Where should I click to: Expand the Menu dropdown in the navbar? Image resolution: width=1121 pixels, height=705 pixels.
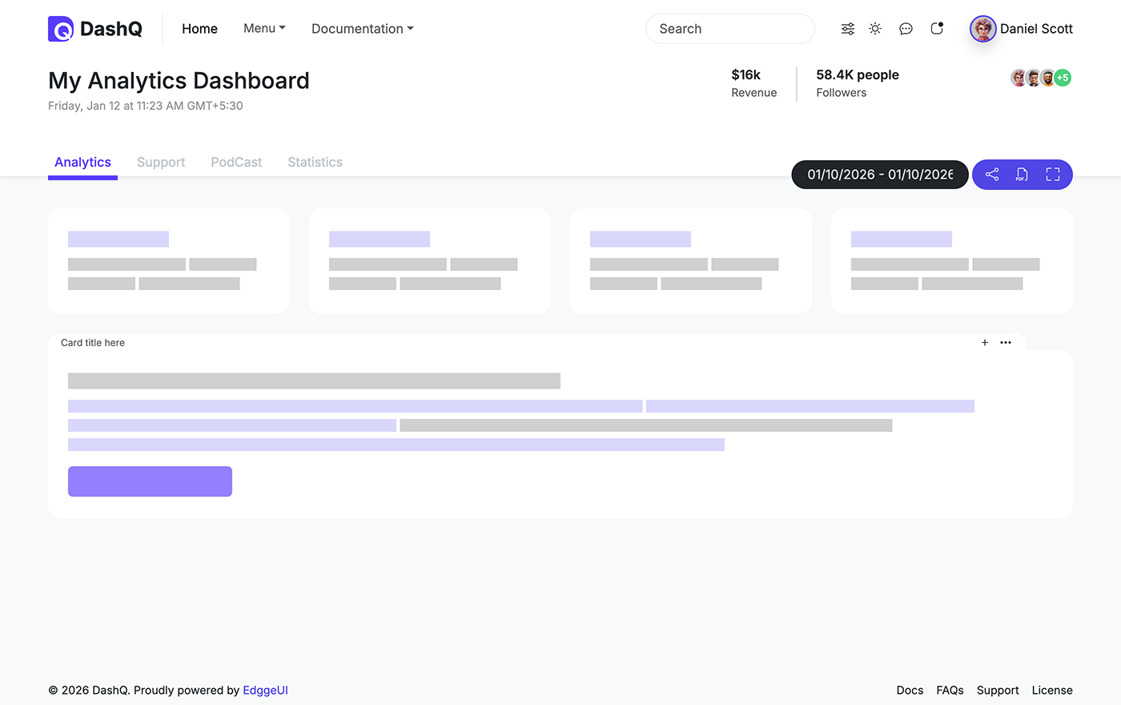pyautogui.click(x=264, y=28)
